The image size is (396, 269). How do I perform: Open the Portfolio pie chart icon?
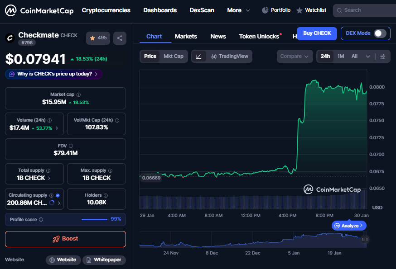(265, 10)
